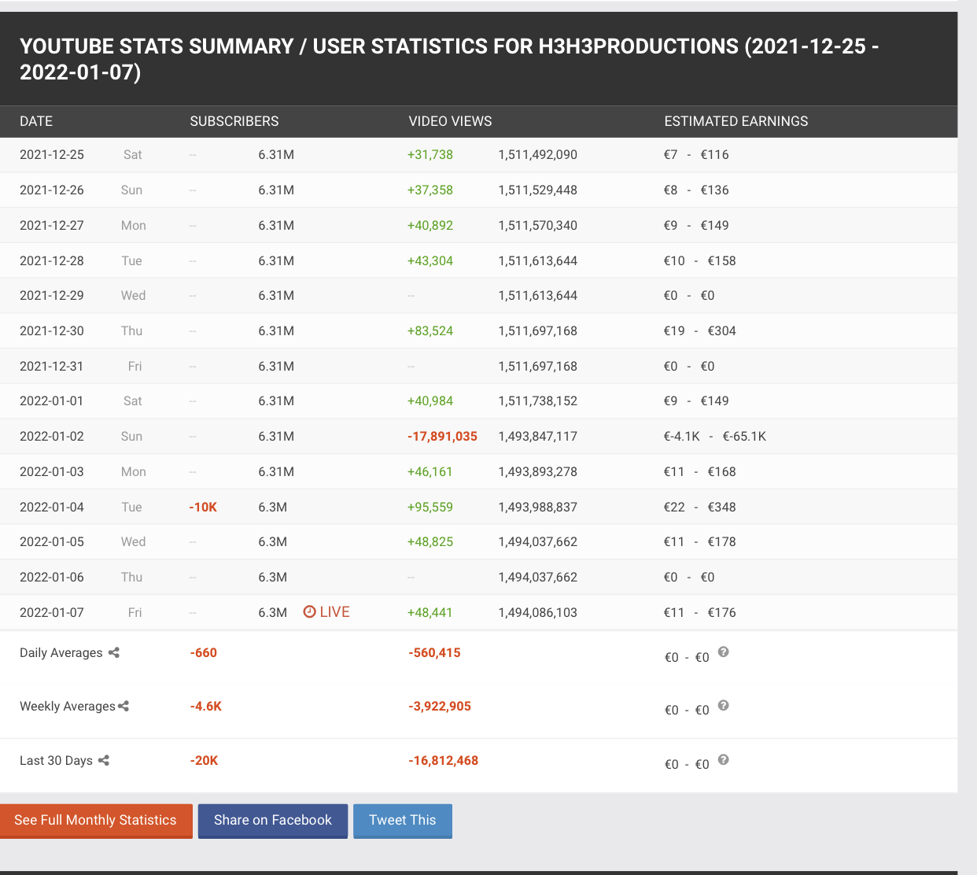Image resolution: width=977 pixels, height=875 pixels.
Task: Click weekly average views -3,922,905
Action: tap(440, 707)
